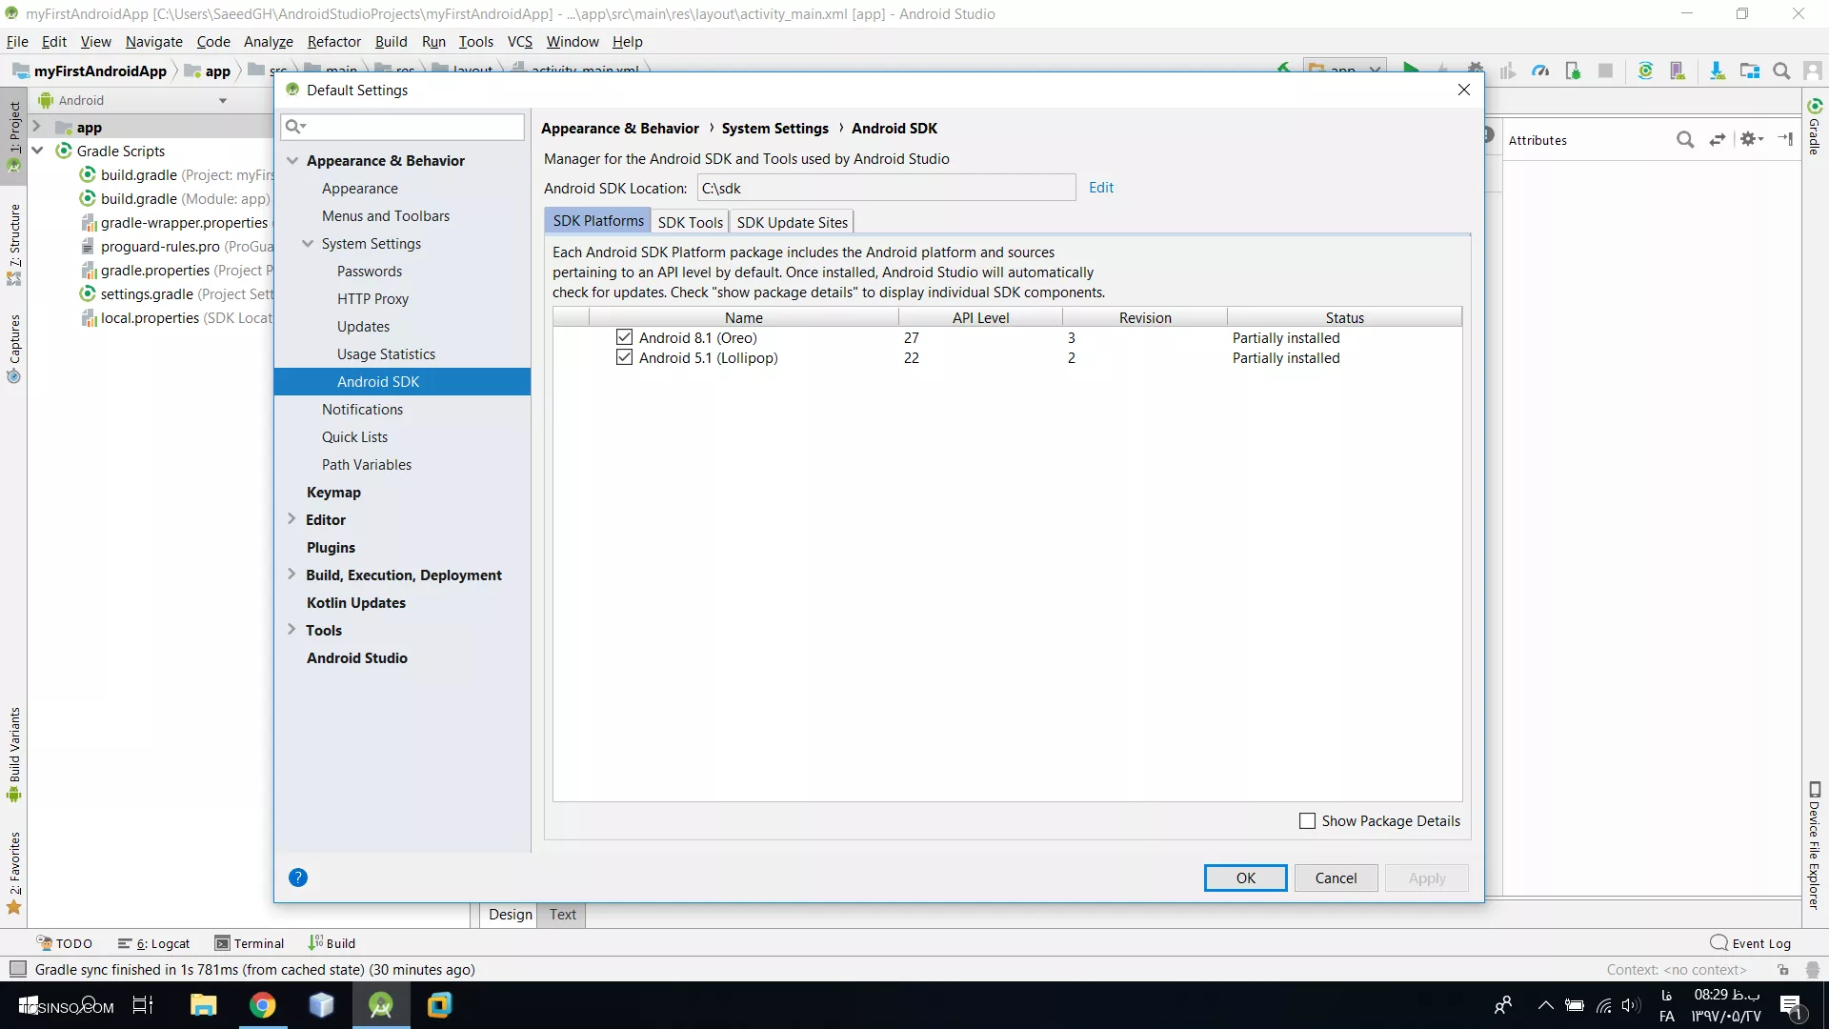Open the Build menu

tap(391, 42)
